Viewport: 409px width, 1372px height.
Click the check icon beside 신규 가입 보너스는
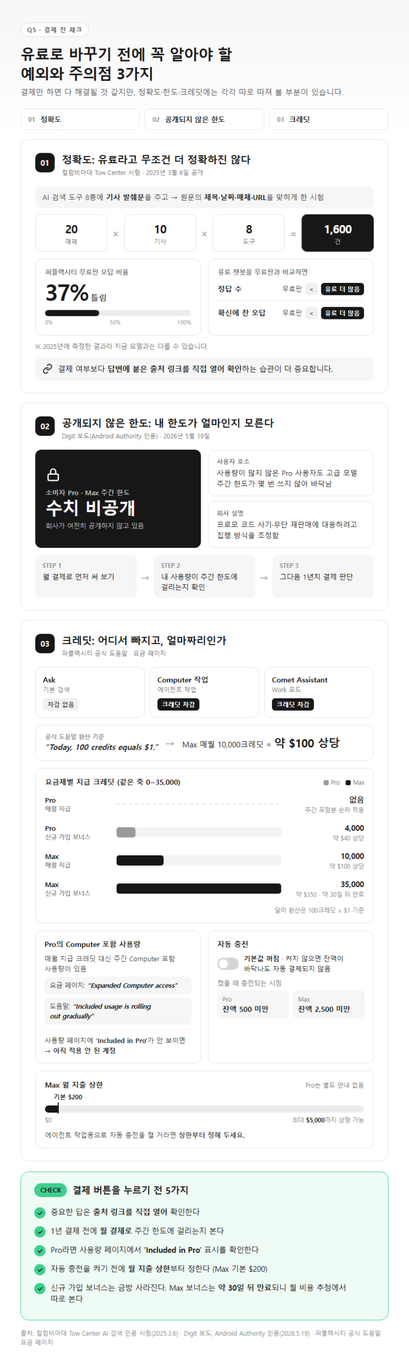(40, 1288)
